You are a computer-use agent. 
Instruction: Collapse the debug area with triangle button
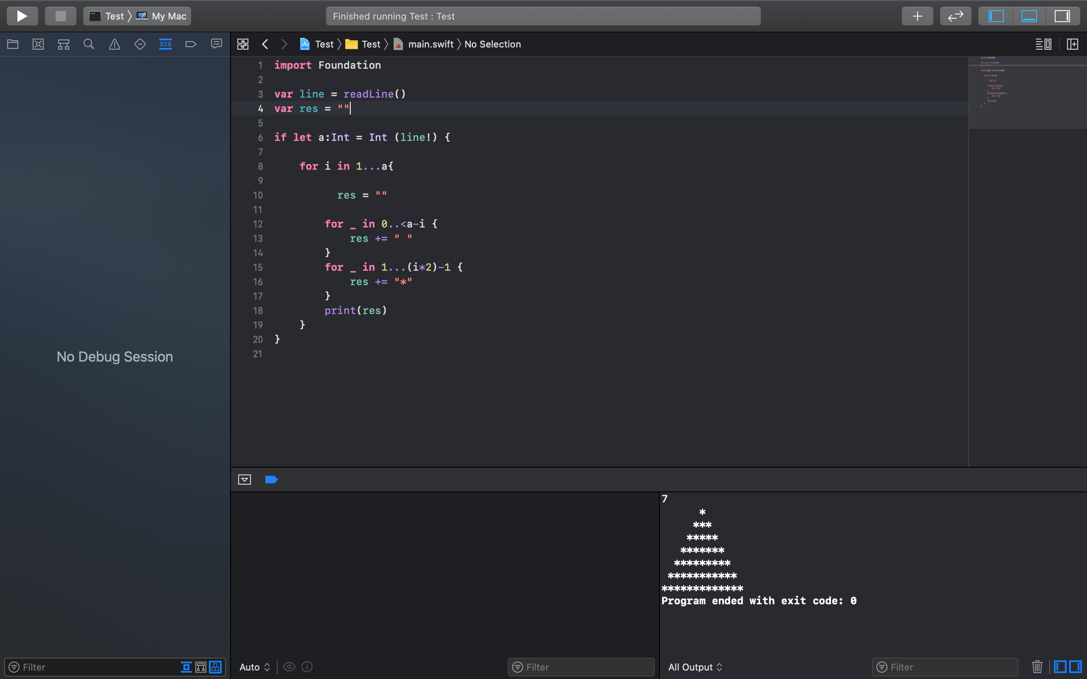coord(244,480)
